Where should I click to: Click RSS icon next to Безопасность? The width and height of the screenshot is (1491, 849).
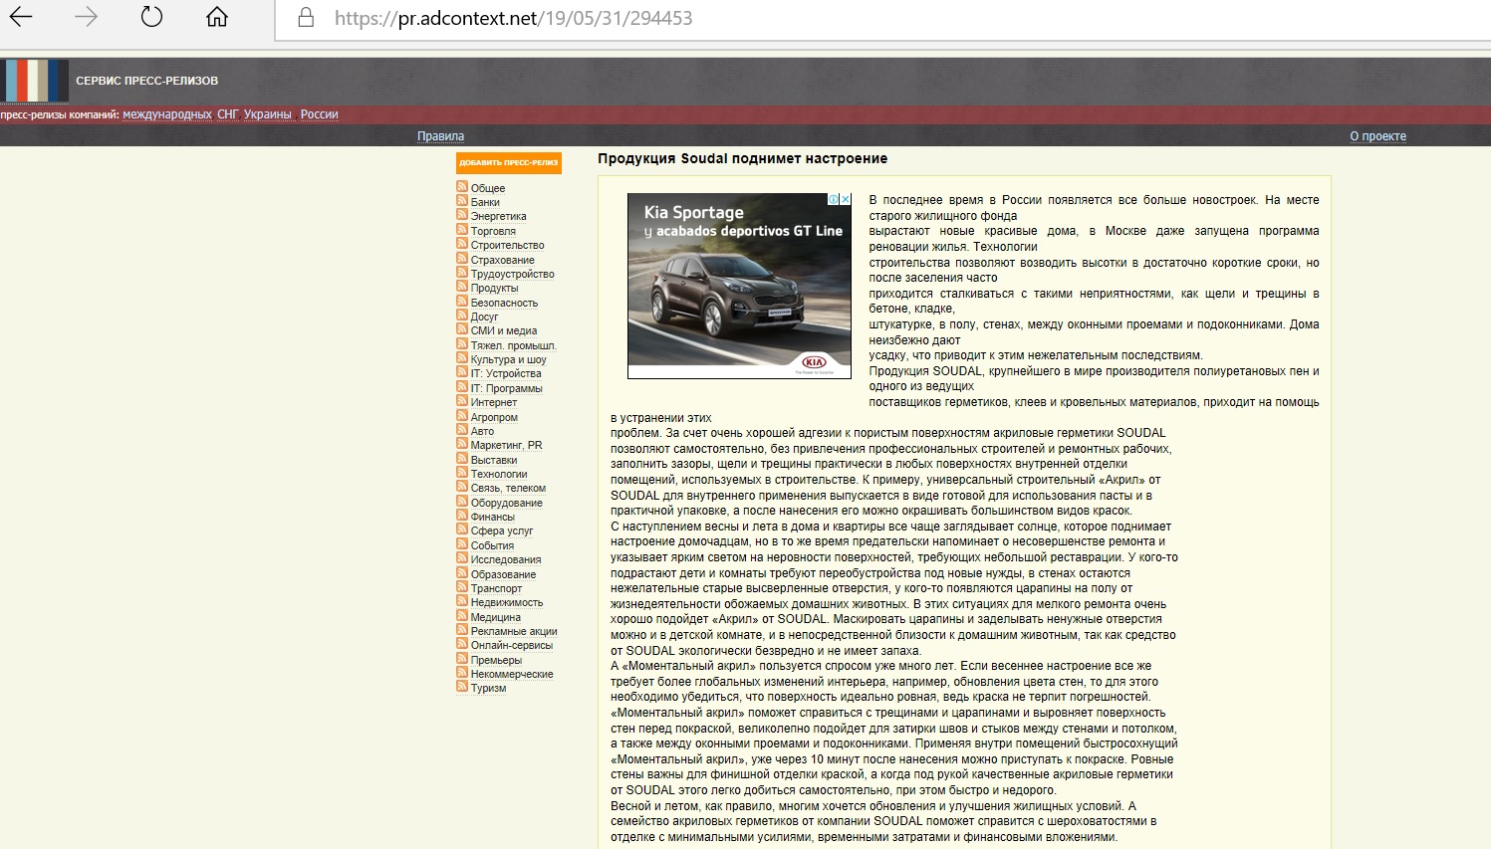(x=462, y=301)
